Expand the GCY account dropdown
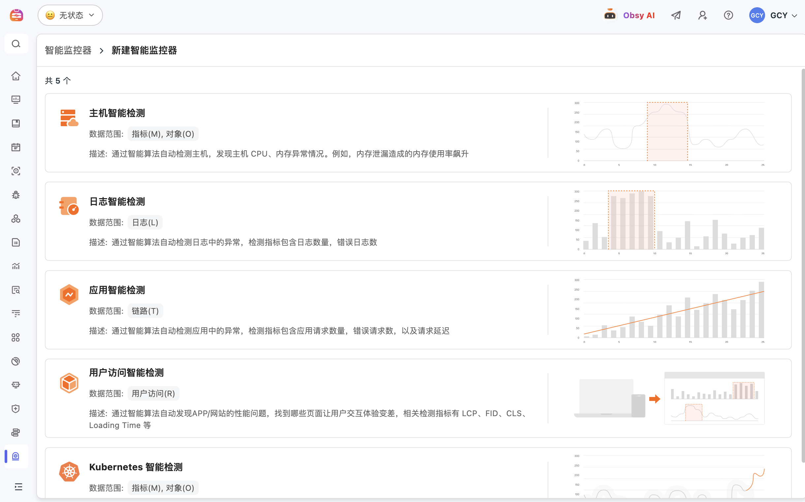 tap(794, 16)
